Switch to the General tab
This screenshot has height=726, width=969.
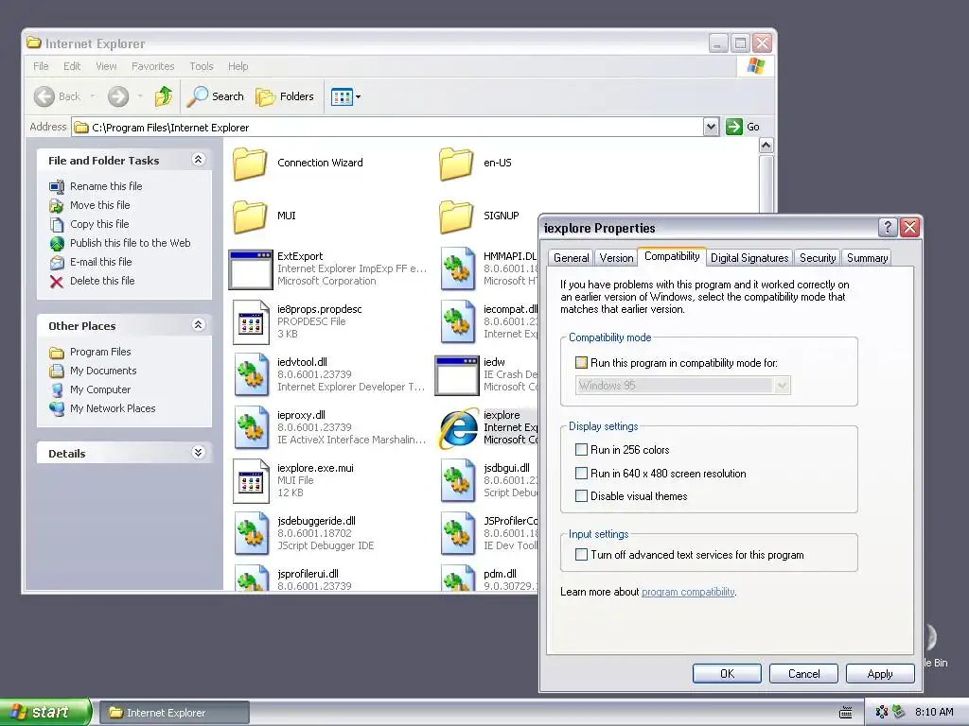571,258
